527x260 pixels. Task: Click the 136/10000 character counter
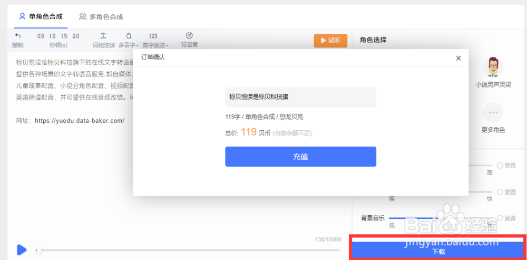pos(328,239)
